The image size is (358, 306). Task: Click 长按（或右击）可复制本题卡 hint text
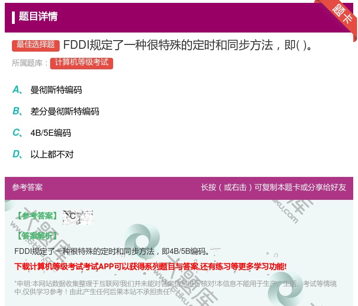pos(274,187)
